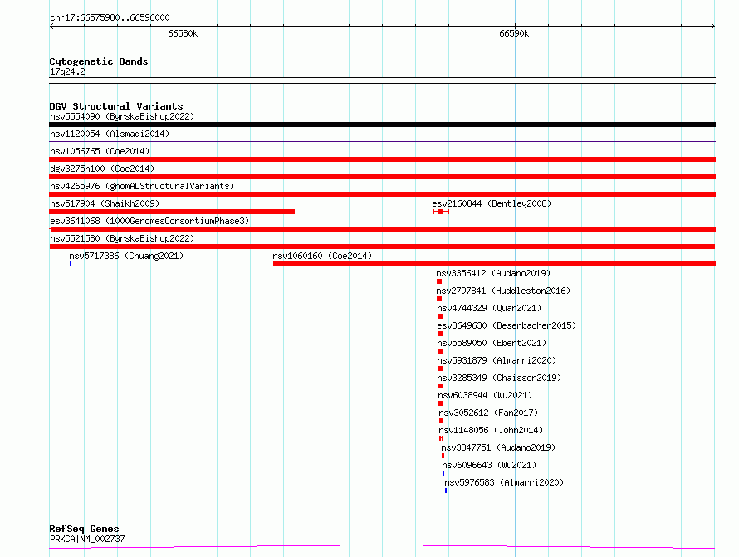Open esv3649630 (Besenbacher2015) label
The image size is (739, 557).
[x=507, y=325]
